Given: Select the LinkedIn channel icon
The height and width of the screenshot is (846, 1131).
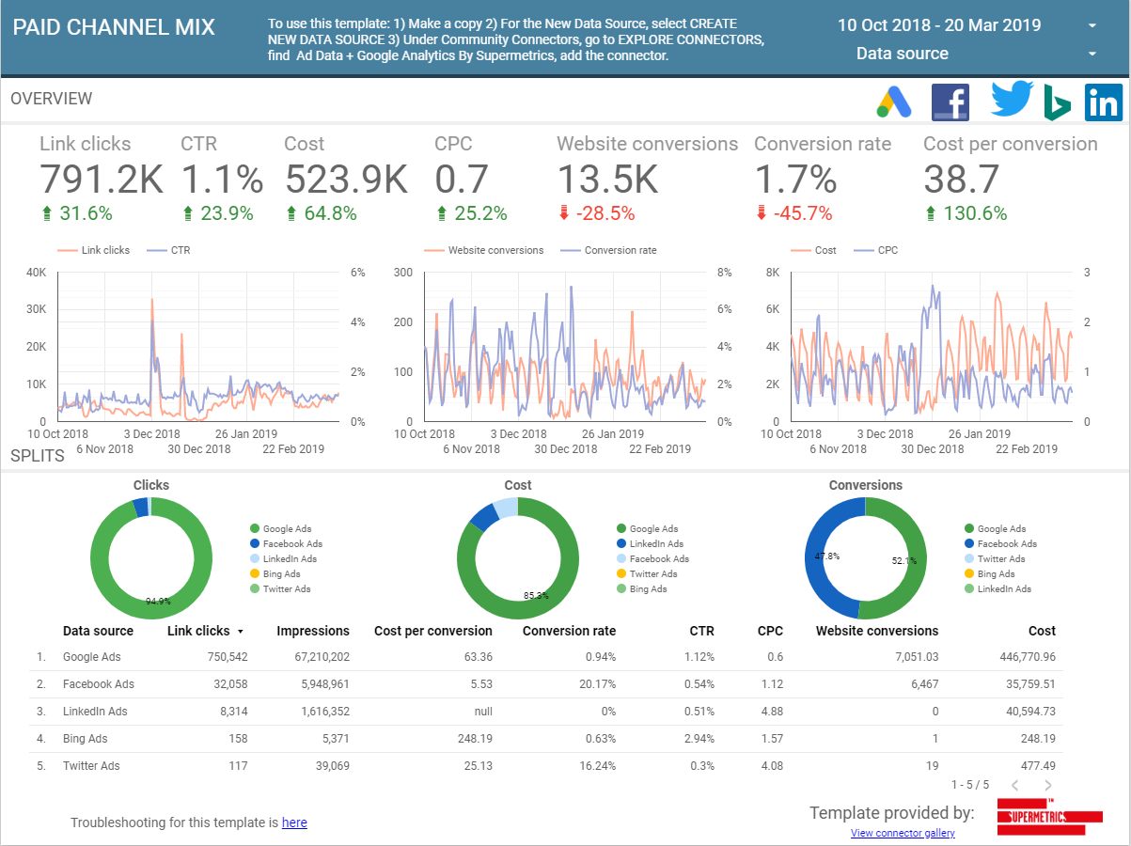Looking at the screenshot, I should tap(1103, 102).
